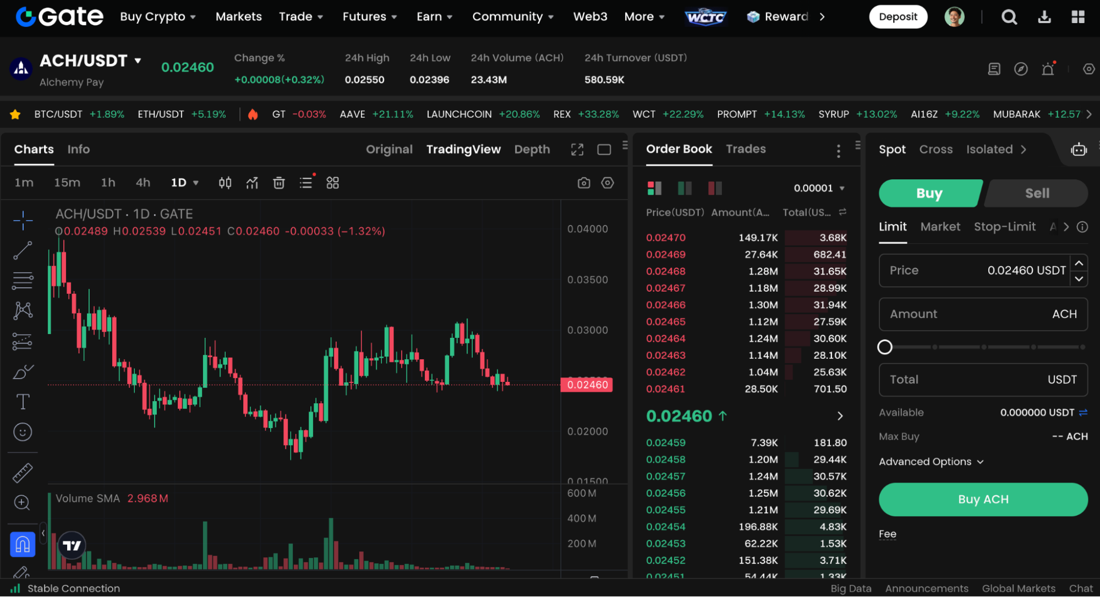
Task: Click the Deposit button
Action: point(898,17)
